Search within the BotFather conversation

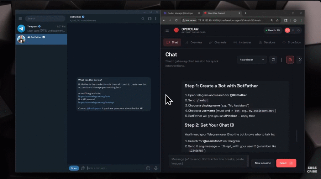[x=143, y=18]
